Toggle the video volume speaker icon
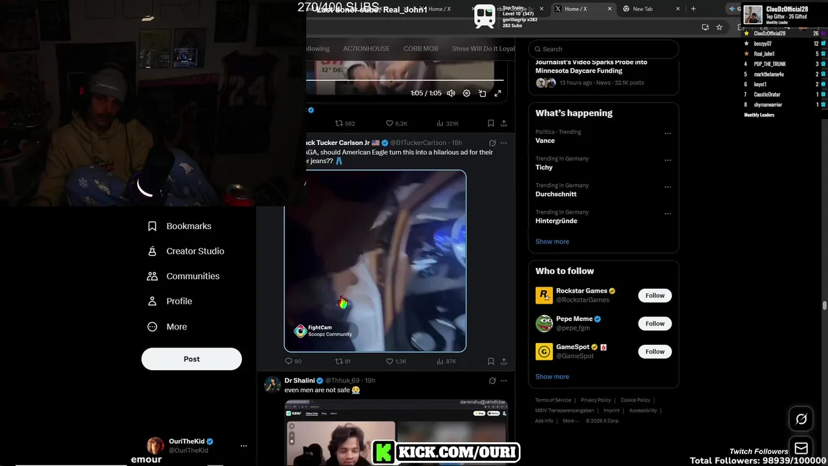Image resolution: width=828 pixels, height=466 pixels. click(451, 93)
